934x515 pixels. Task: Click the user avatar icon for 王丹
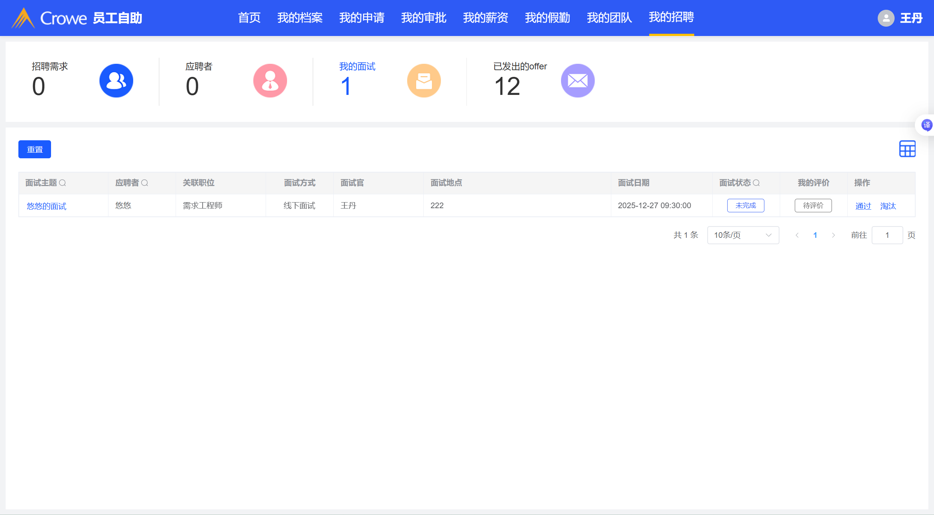(x=886, y=18)
